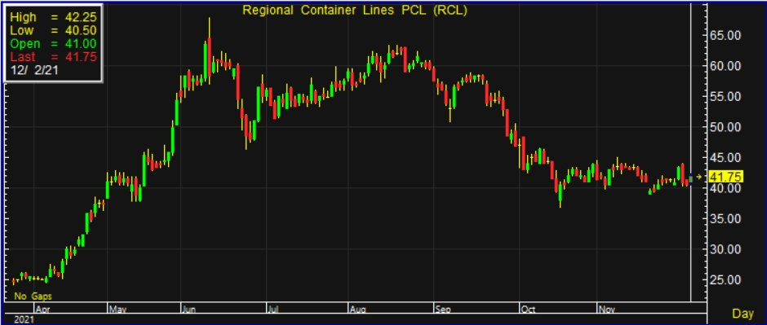Click the Nov label on the time axis
The height and width of the screenshot is (325, 767).
pos(606,309)
